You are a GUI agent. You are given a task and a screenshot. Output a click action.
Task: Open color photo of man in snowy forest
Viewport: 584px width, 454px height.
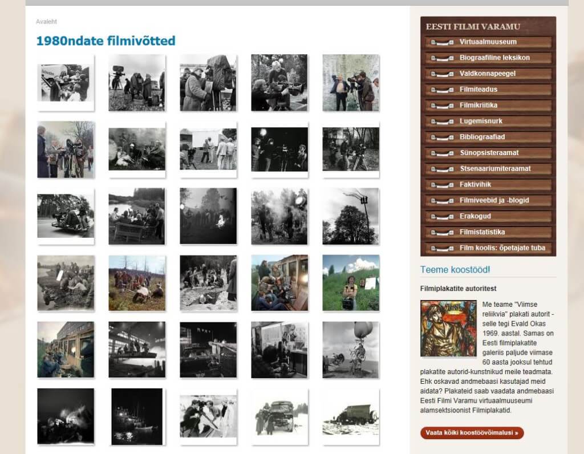pos(351,83)
